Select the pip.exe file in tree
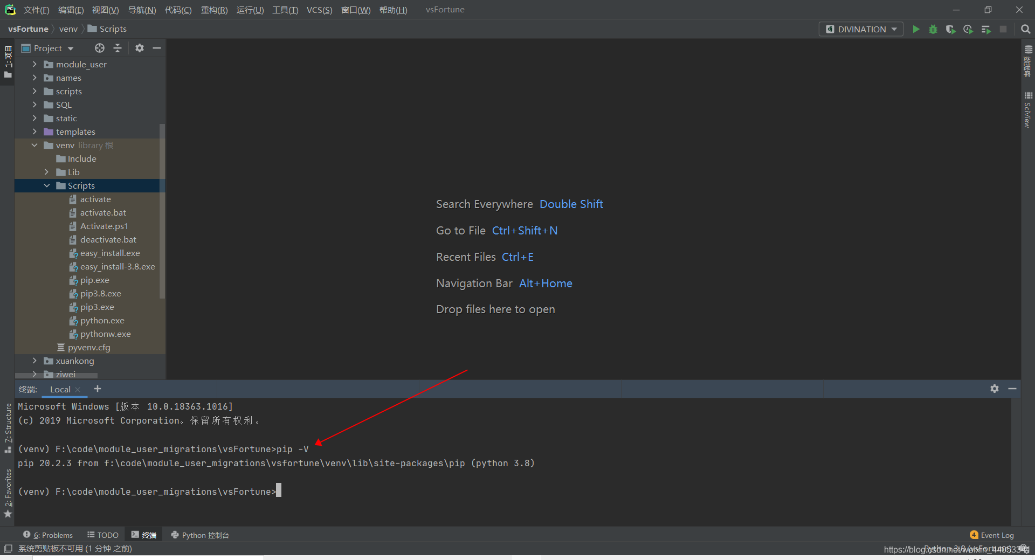The width and height of the screenshot is (1035, 560). (95, 280)
